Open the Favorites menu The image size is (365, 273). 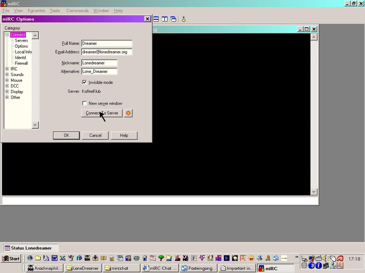click(36, 11)
